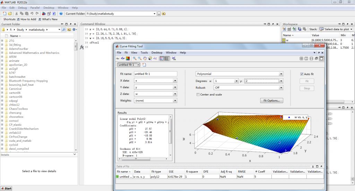355x191 pixels.
Task: Open the Parallel menu in MATLAB
Action: [x=35, y=8]
